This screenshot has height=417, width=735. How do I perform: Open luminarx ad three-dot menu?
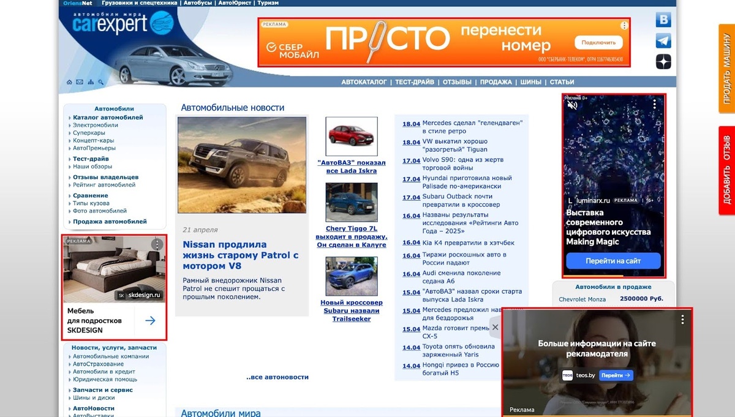click(x=654, y=105)
